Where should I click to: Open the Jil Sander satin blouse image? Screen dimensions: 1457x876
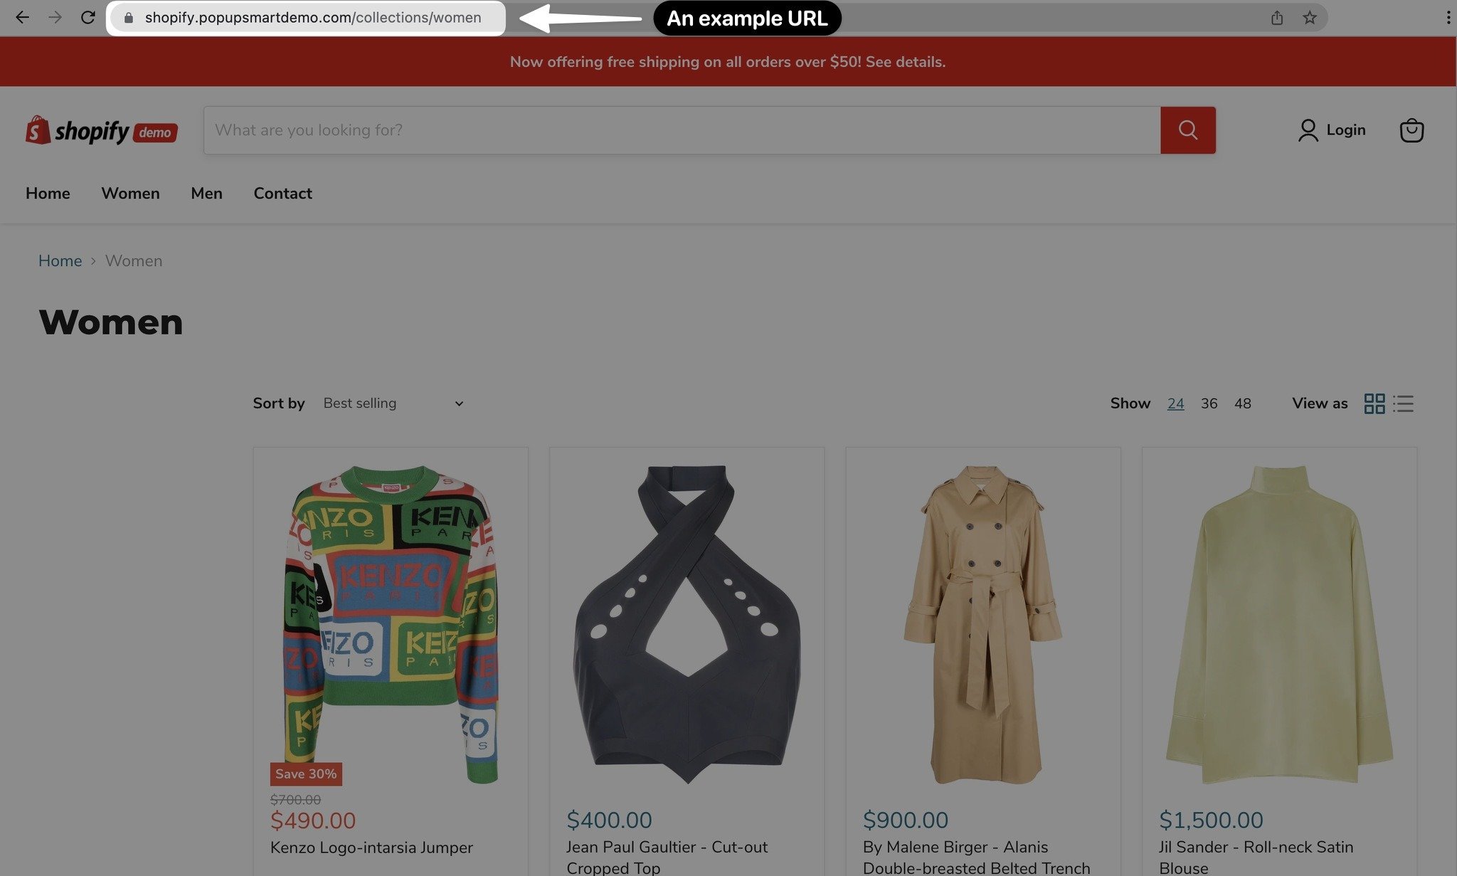coord(1278,624)
